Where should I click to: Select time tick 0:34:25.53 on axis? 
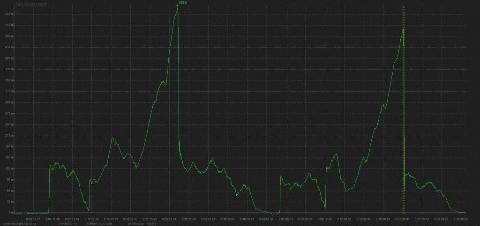[x=460, y=219]
